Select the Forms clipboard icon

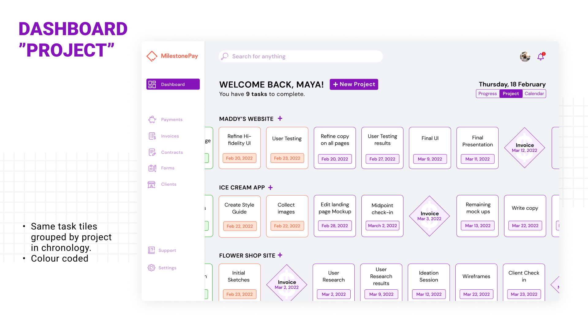152,168
